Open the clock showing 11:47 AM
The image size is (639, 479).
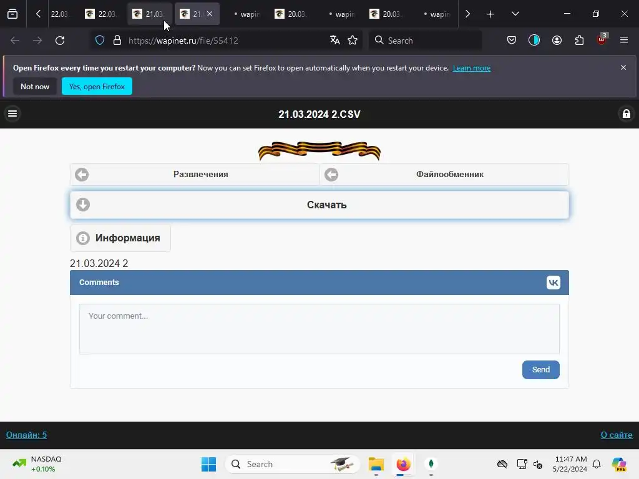point(570,464)
